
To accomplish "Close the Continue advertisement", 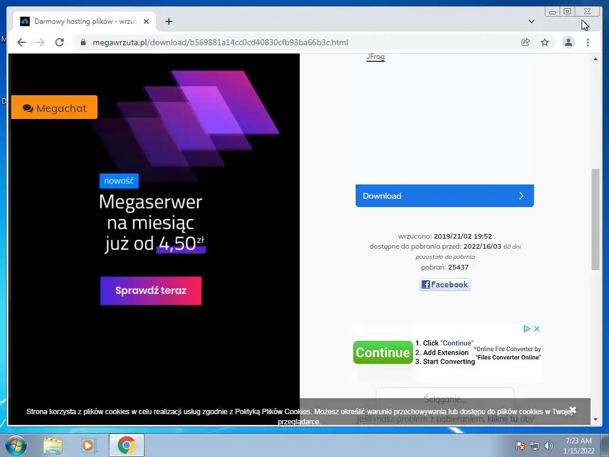I will point(537,328).
